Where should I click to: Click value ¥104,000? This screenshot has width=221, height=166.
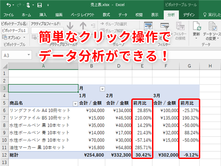pyautogui.click(x=95, y=110)
